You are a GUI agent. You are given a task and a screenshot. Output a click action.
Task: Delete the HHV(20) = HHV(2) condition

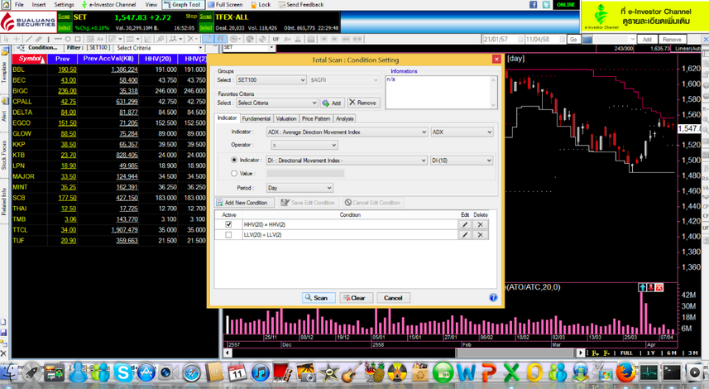coord(480,224)
